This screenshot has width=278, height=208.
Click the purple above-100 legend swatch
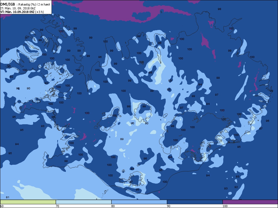[250, 202]
